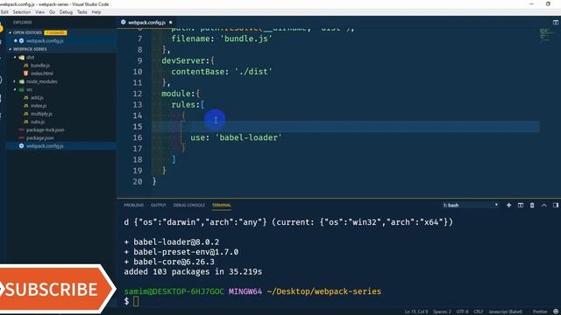Open the Edit menu

(x=4, y=11)
